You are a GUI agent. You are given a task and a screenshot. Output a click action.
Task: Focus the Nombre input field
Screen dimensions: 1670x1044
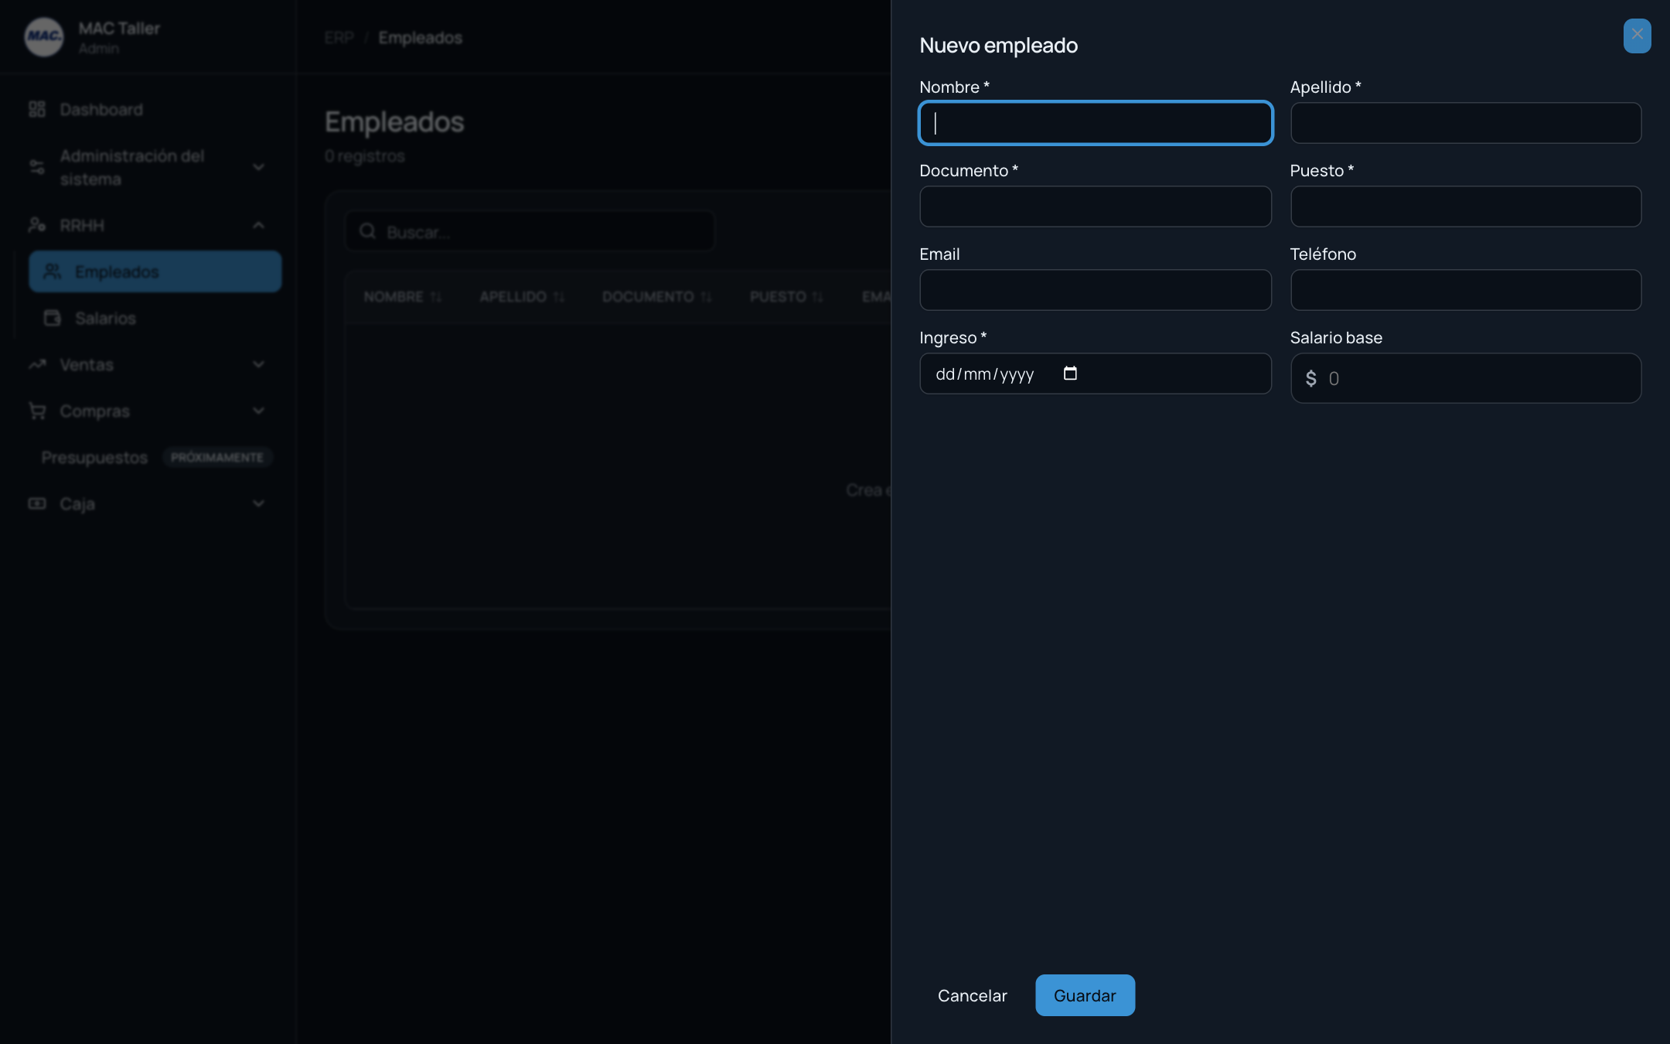(x=1096, y=123)
